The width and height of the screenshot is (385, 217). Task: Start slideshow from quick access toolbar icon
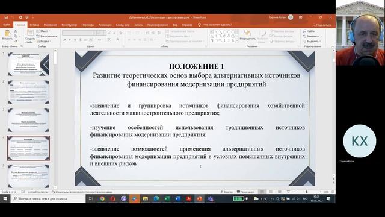pyautogui.click(x=26, y=17)
